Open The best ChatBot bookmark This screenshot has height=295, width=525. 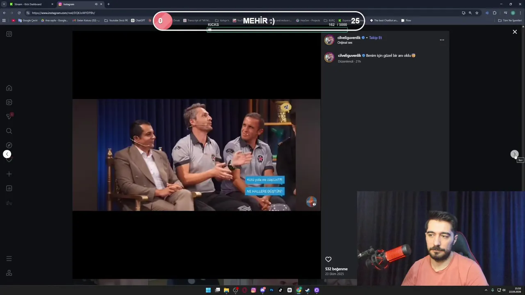click(384, 20)
